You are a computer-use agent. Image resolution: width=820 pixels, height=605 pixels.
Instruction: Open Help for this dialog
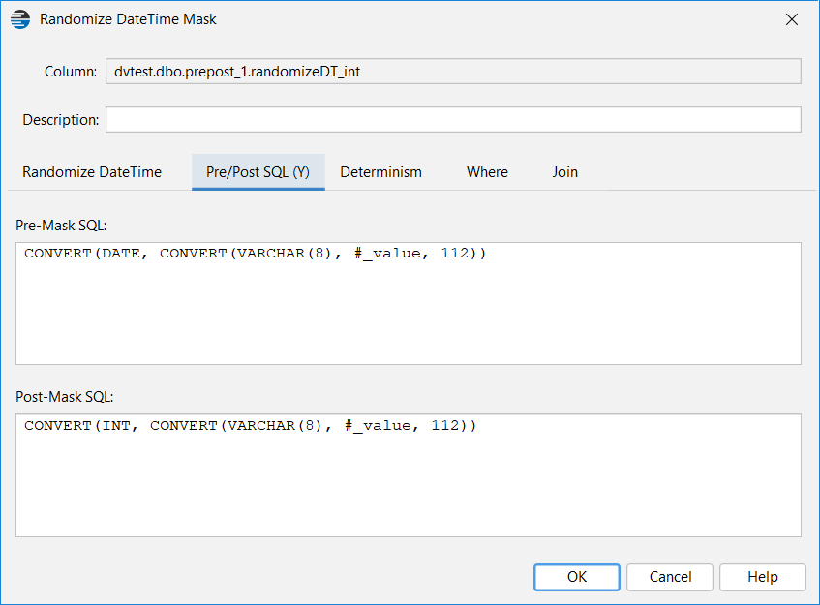763,577
